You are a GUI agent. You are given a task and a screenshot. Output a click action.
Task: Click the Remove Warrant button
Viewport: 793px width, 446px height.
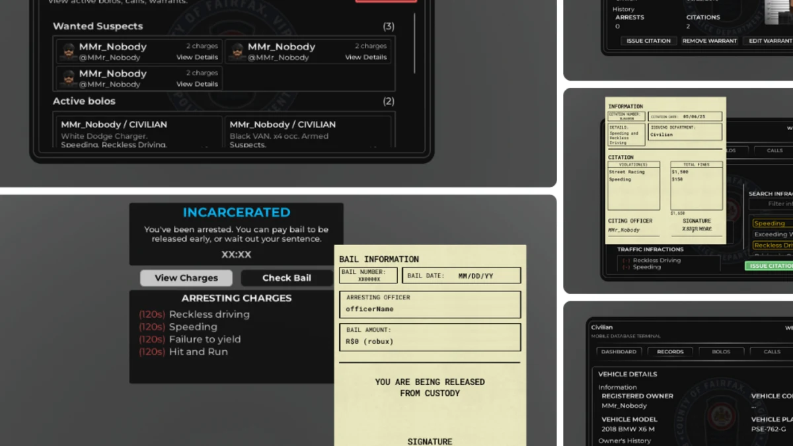point(709,41)
